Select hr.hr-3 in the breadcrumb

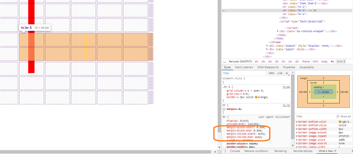[x=341, y=61]
